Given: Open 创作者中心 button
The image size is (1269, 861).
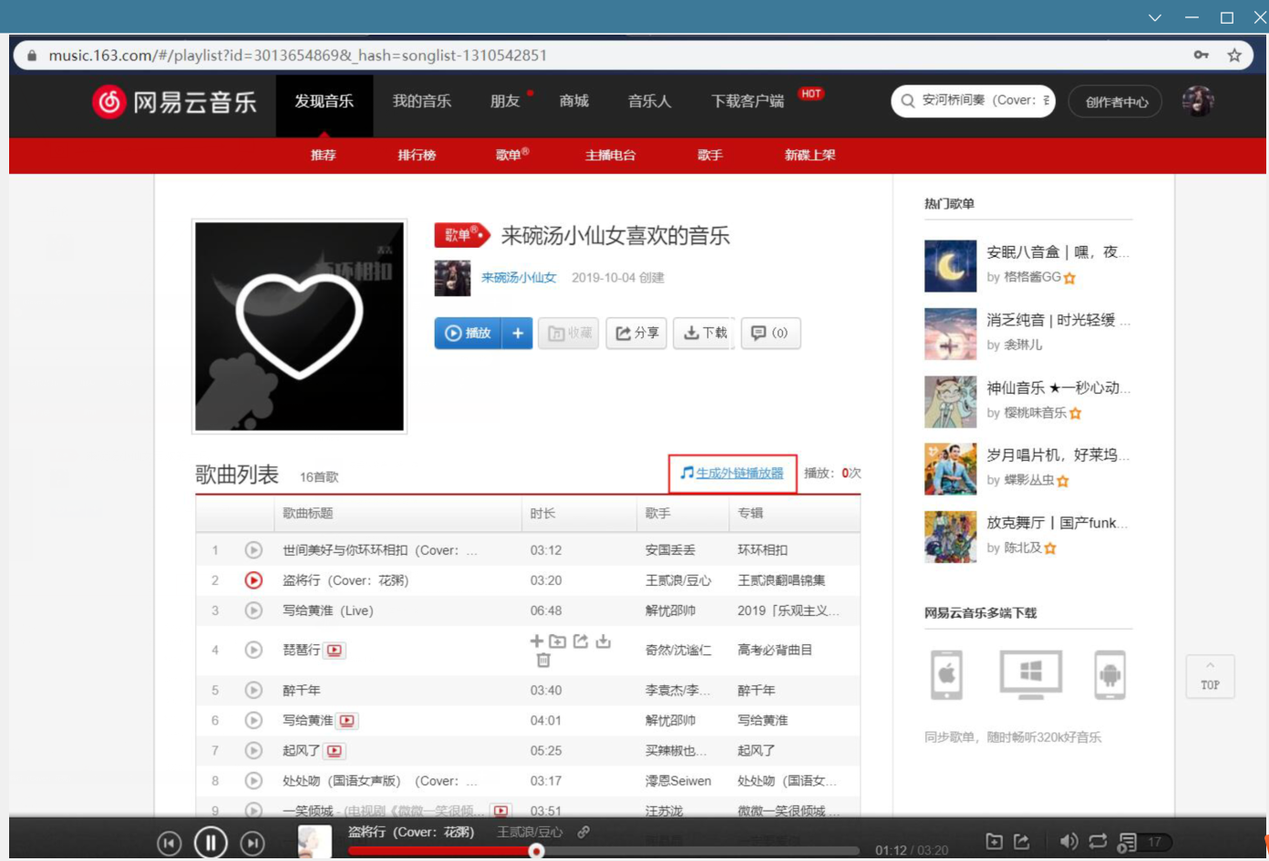Looking at the screenshot, I should tap(1116, 101).
